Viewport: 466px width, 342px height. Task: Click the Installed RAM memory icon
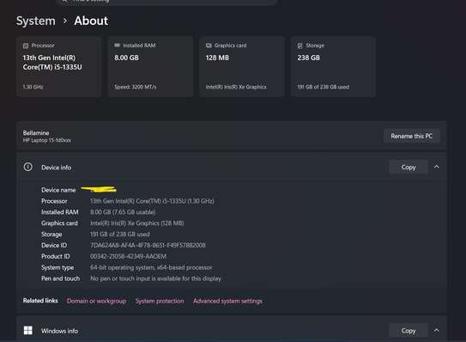[x=117, y=46]
